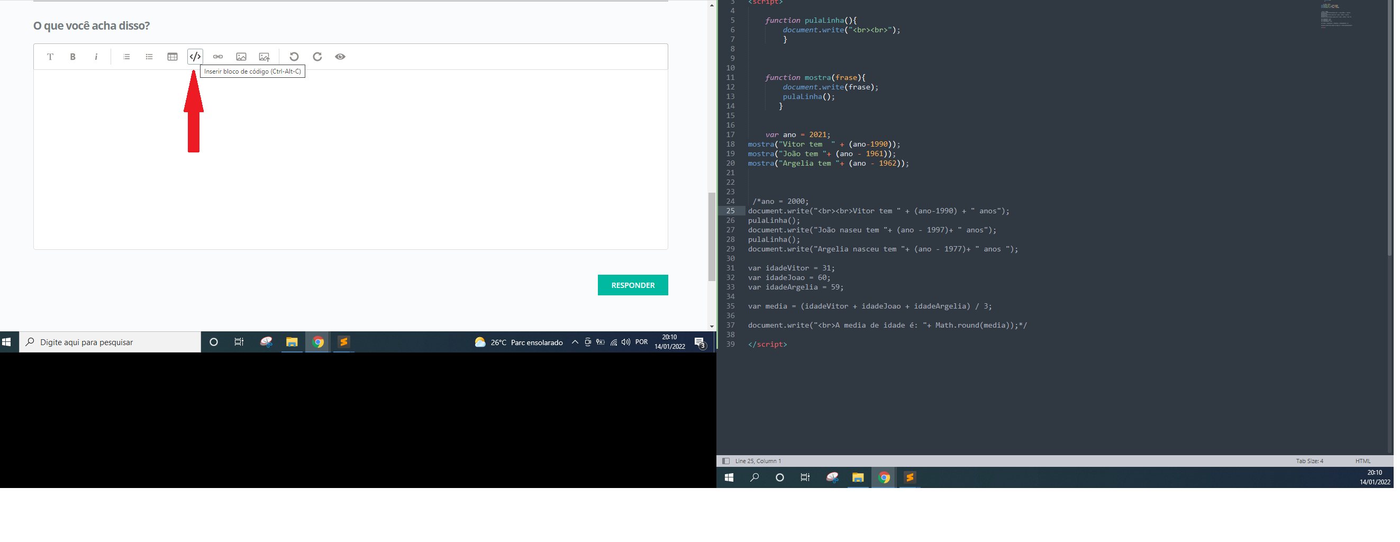Click the RESPONDER button
The image size is (1400, 542).
(633, 285)
